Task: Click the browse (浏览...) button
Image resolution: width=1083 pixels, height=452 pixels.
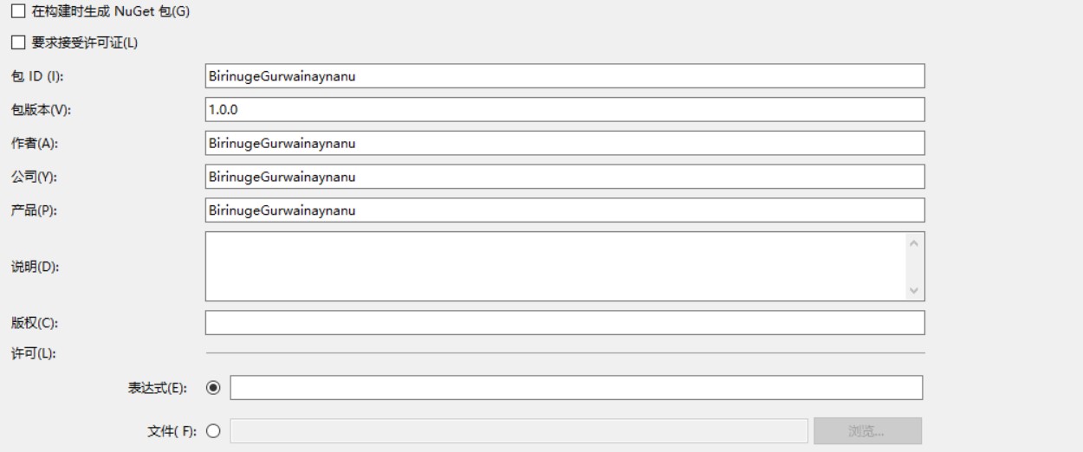Action: click(x=868, y=430)
